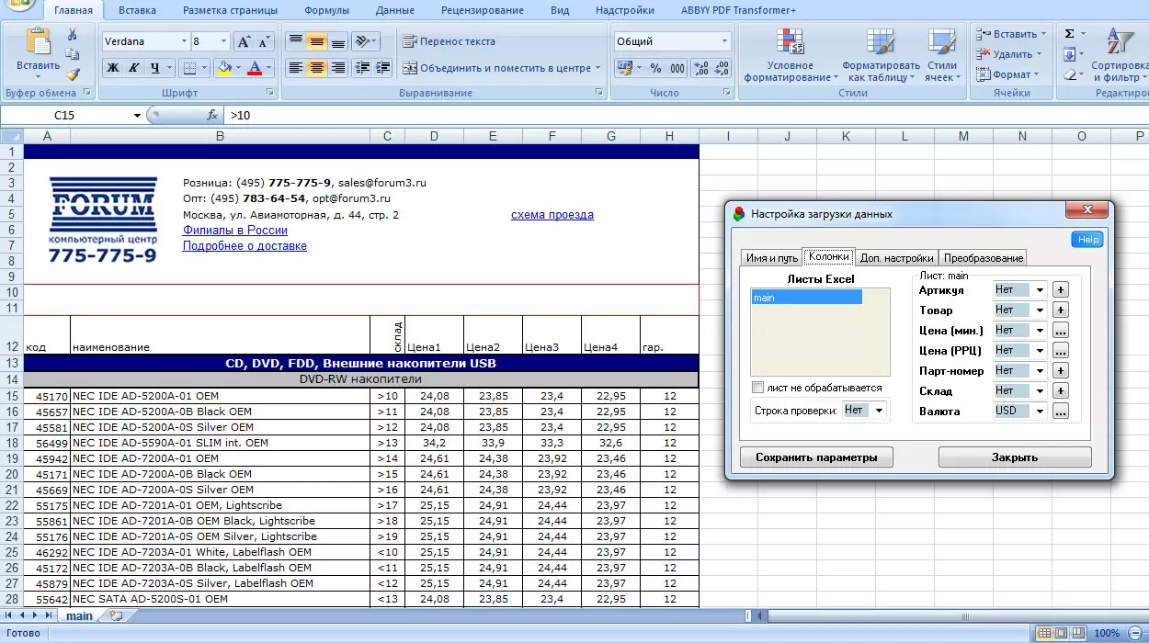Click the plus button next to Артикул
The height and width of the screenshot is (643, 1149).
pos(1060,289)
